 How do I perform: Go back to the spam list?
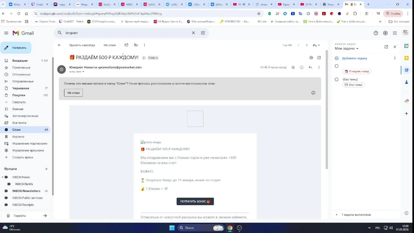pyautogui.click(x=59, y=45)
